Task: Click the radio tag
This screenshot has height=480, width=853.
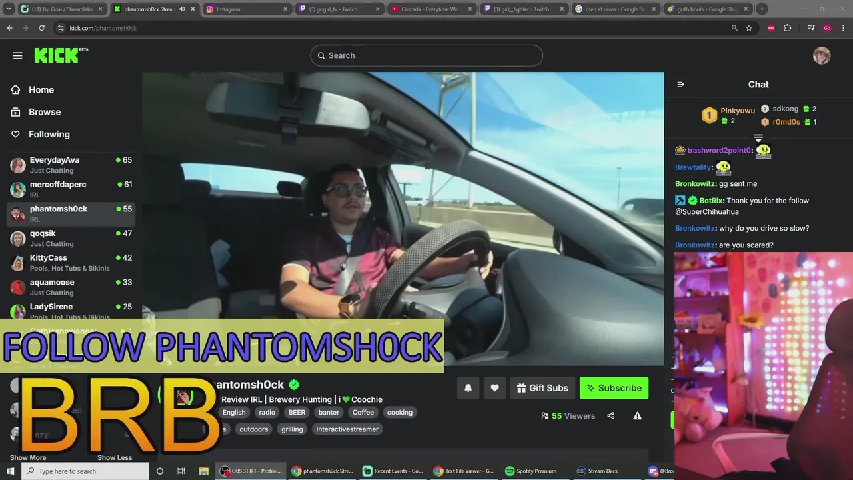Action: click(267, 413)
